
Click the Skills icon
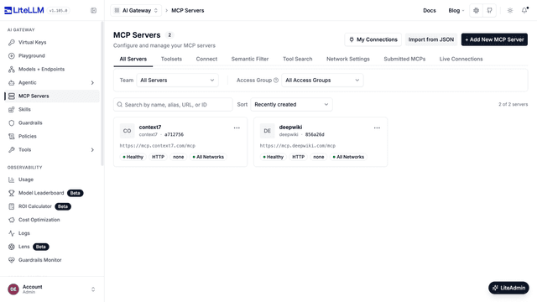point(12,110)
